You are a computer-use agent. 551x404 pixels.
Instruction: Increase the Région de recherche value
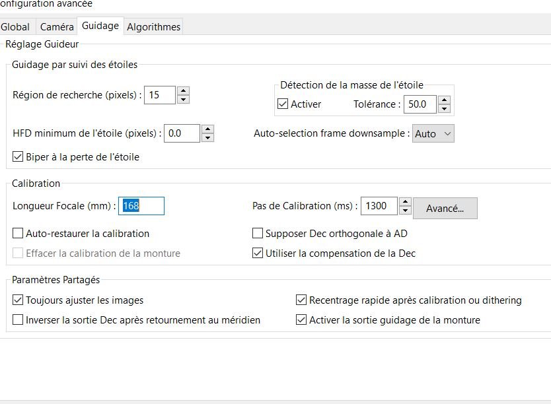tap(184, 91)
